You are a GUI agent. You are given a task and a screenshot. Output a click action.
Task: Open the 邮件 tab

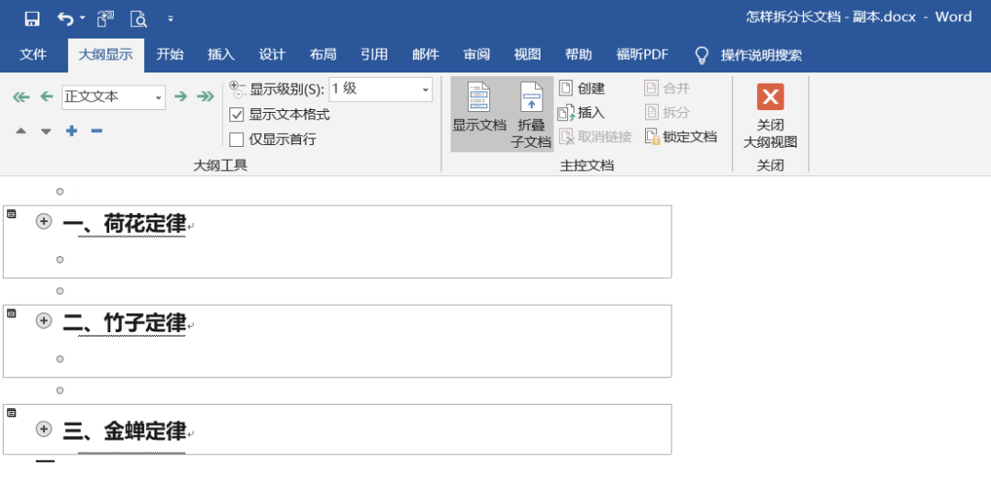pos(426,55)
